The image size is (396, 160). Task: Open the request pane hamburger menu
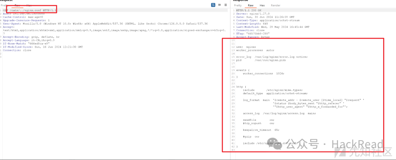pos(225,5)
